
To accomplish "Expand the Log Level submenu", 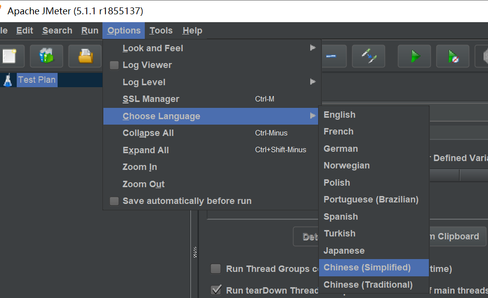I will (x=211, y=82).
